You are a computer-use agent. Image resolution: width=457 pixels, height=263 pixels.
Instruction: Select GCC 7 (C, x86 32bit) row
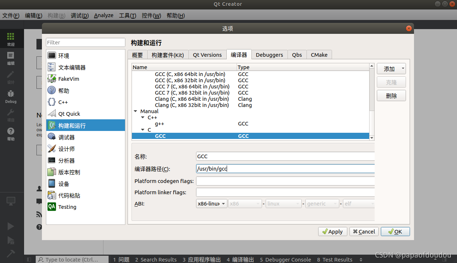click(x=250, y=93)
